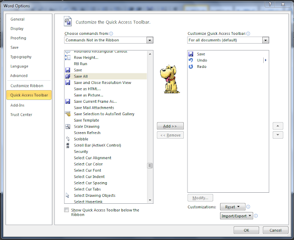This screenshot has height=240, width=294.
Task: Click the Select Drawing Objects arrow icon
Action: pos(68,195)
